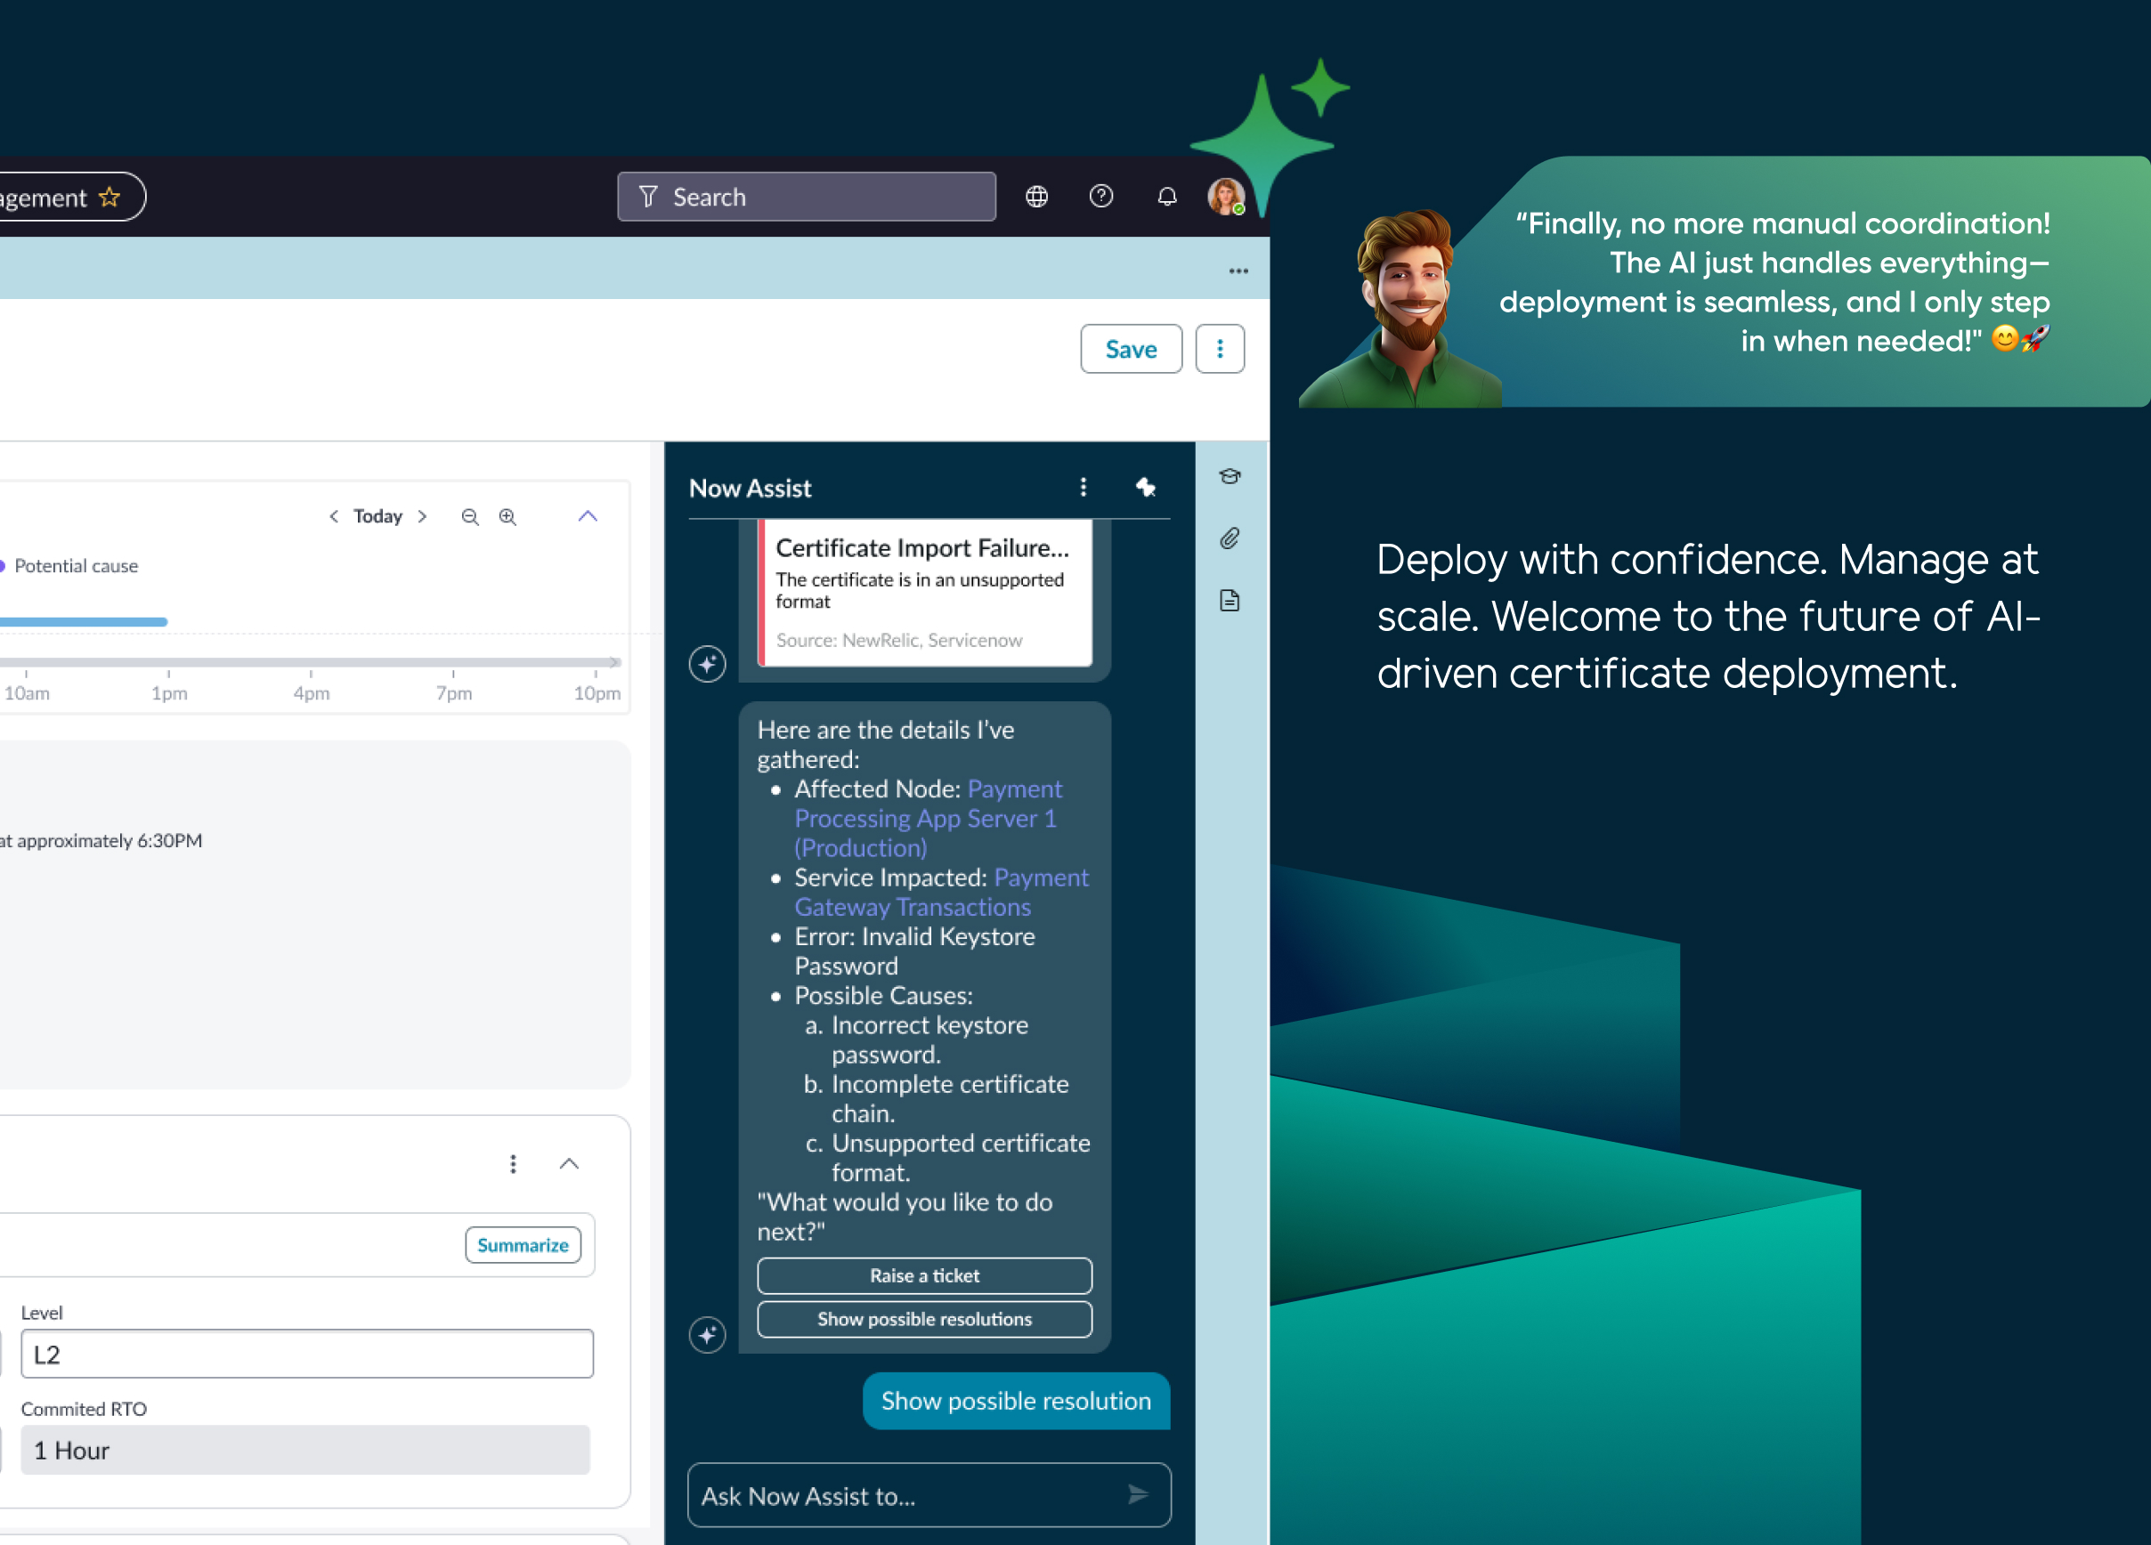
Task: Open the Certificate Import Failure card
Action: coord(925,593)
